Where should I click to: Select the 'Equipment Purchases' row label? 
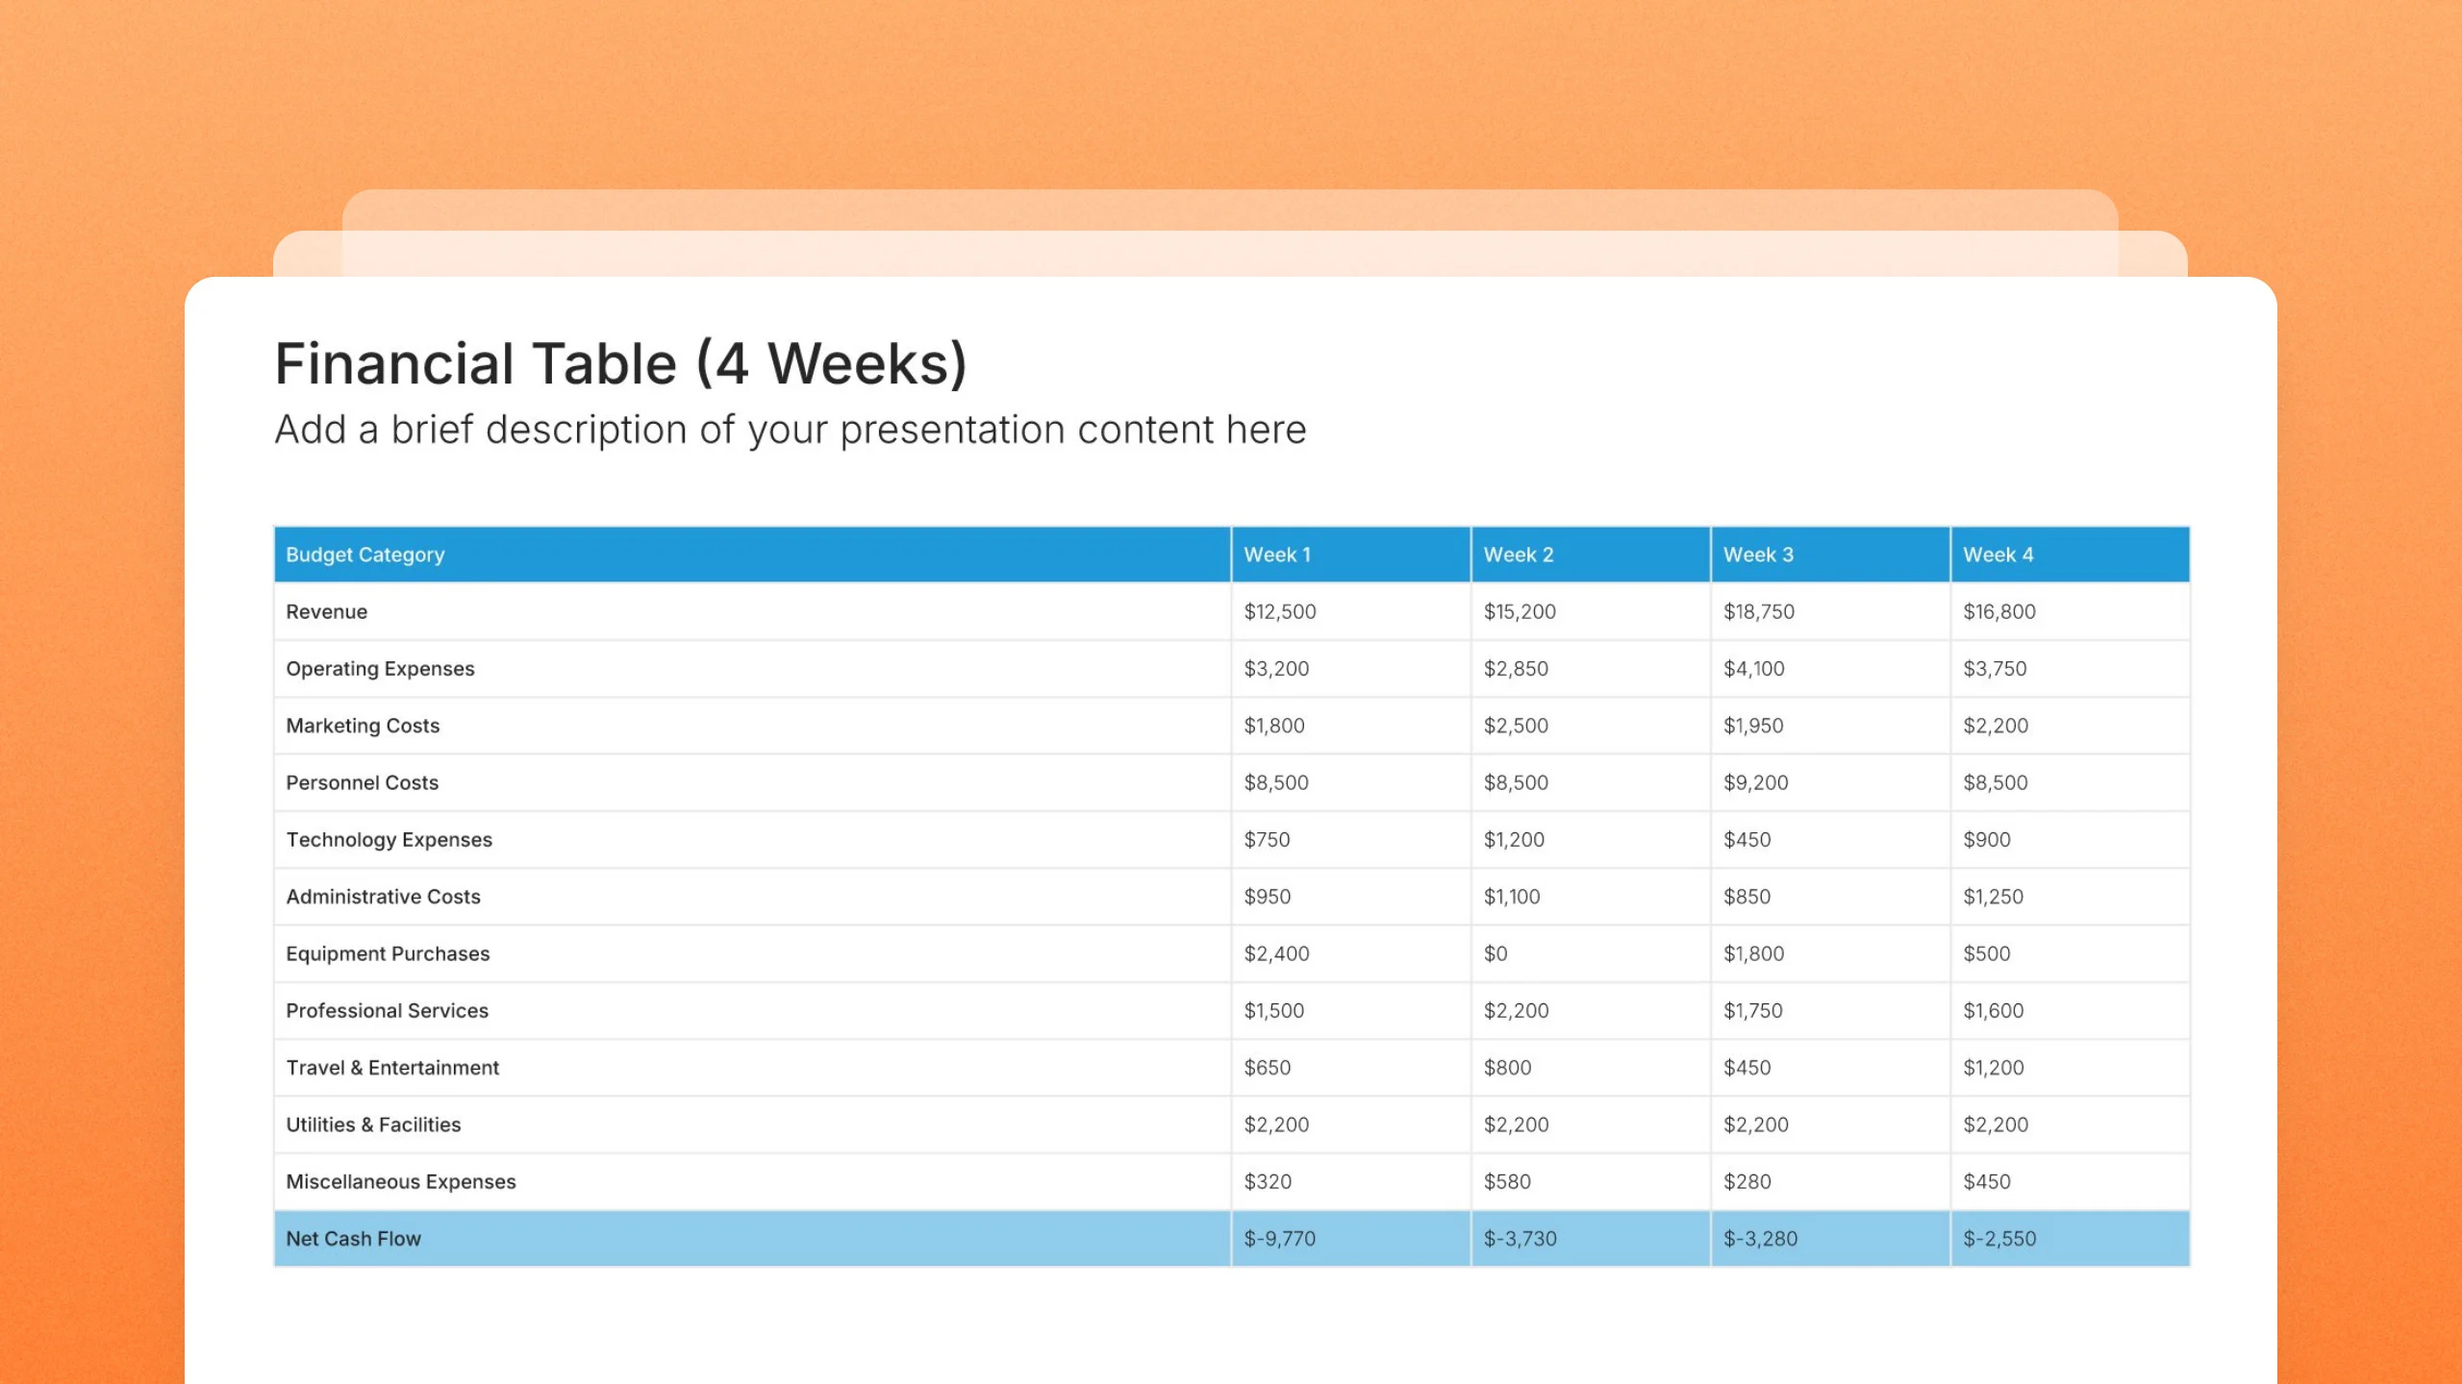[x=388, y=953]
